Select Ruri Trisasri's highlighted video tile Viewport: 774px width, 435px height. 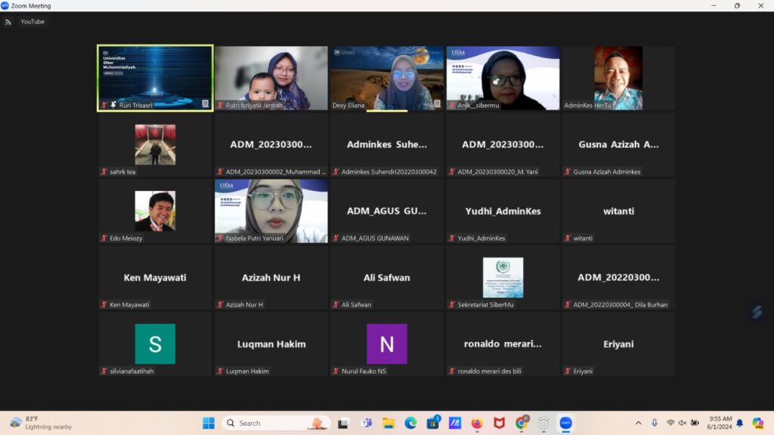click(155, 78)
